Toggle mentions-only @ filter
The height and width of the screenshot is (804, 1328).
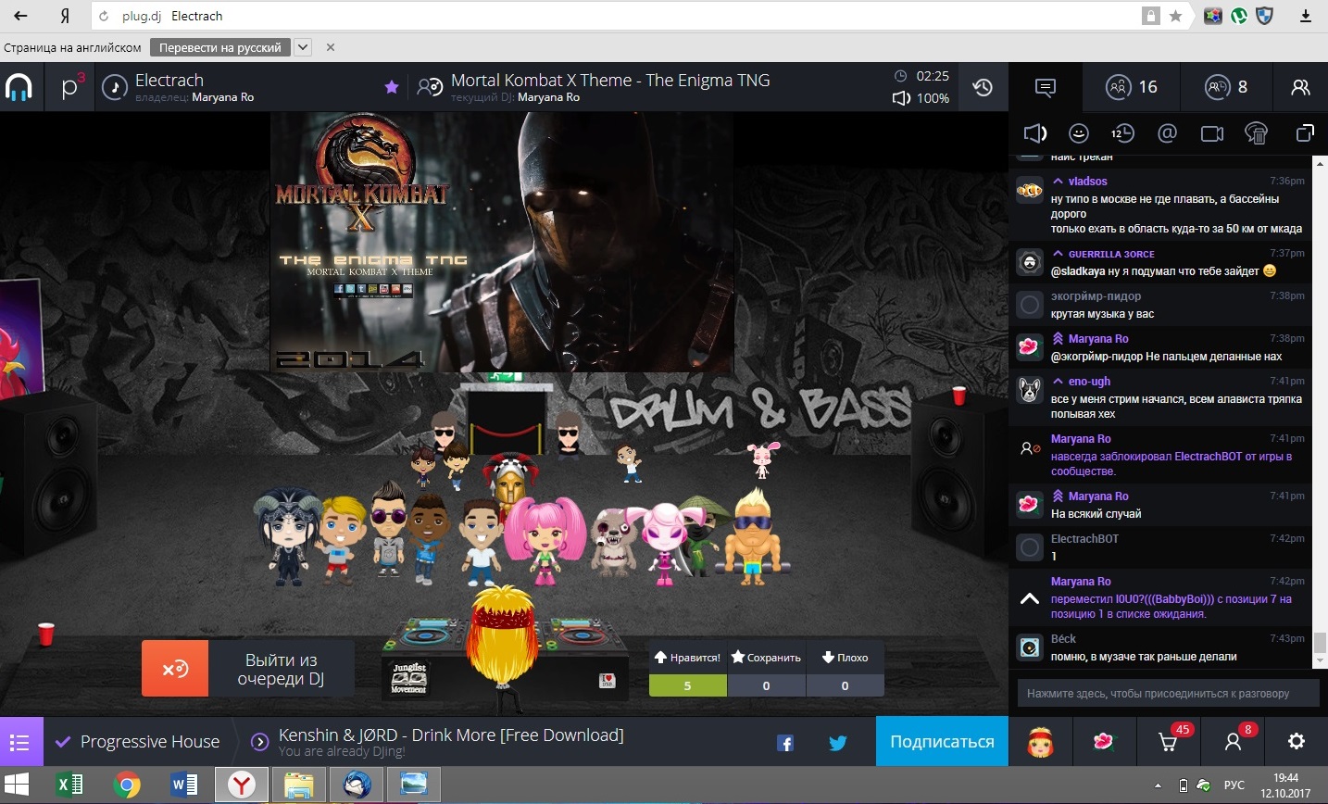[x=1167, y=133]
